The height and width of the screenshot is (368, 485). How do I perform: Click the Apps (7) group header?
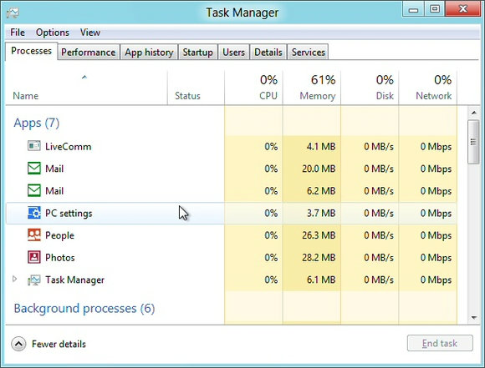point(37,123)
